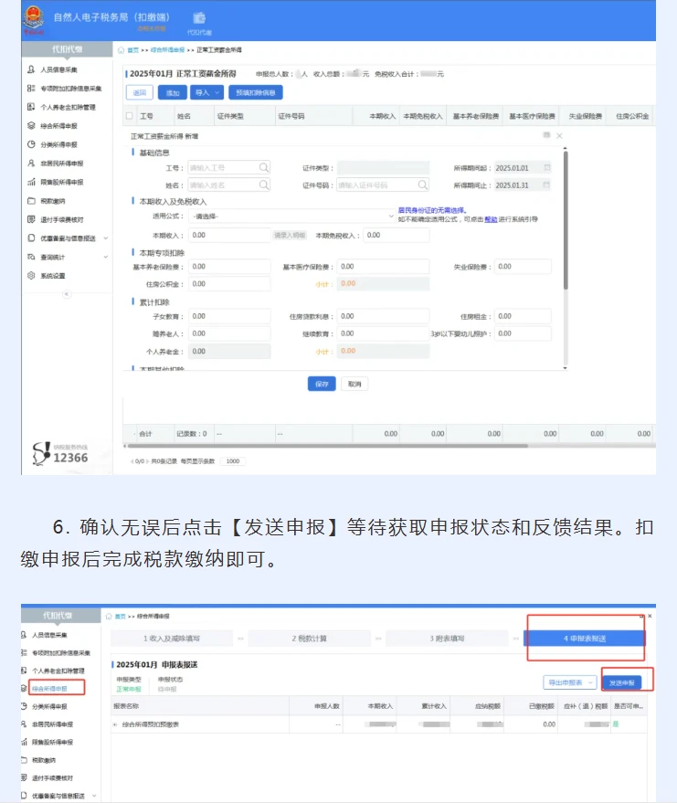Close the 正常工资薪金所得 新增 dialog
Viewport: 677px width, 803px height.
tap(559, 136)
